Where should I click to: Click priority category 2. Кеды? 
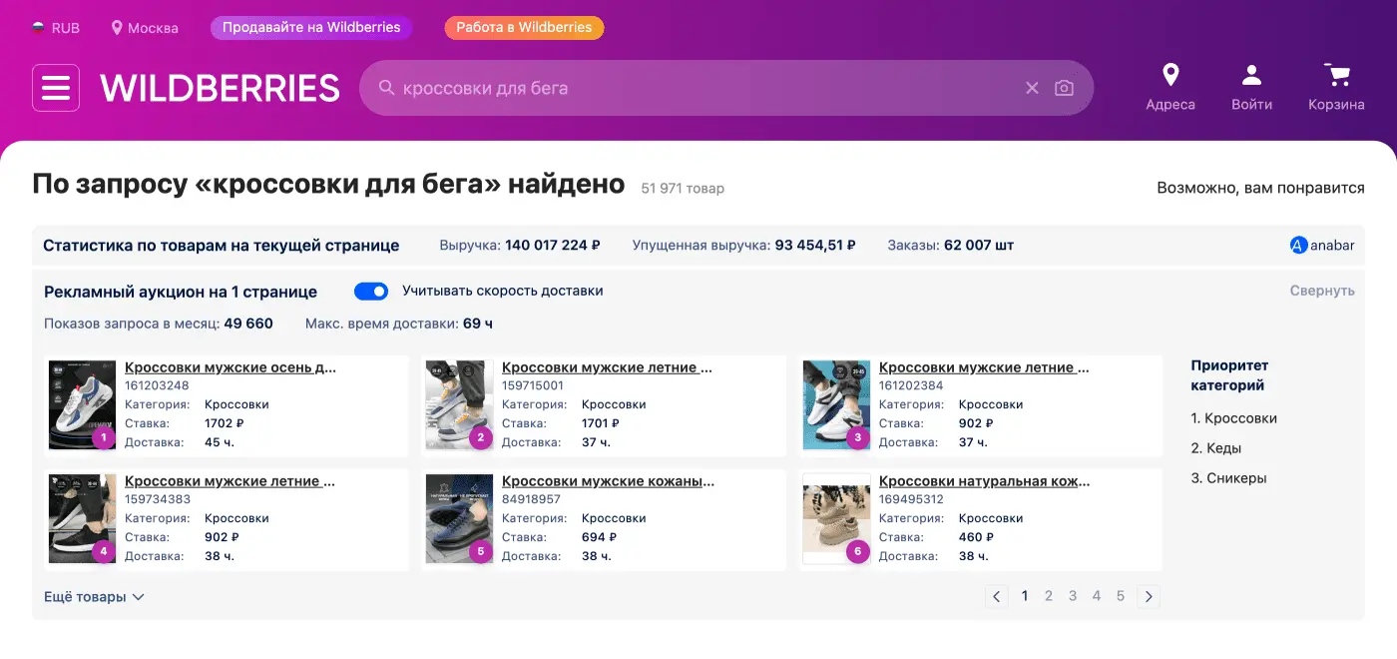[x=1216, y=448]
